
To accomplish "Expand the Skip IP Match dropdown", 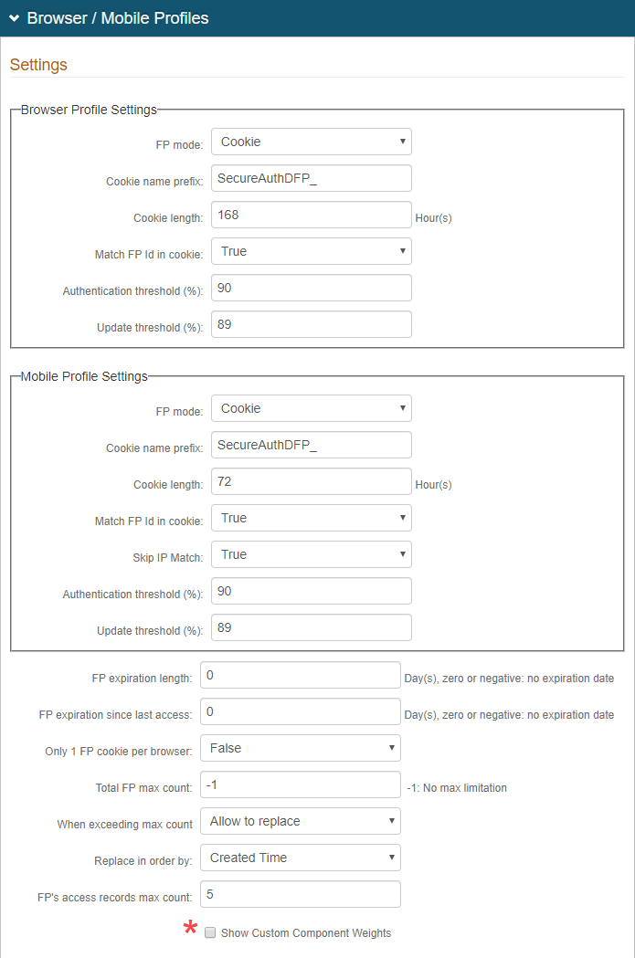I will [311, 554].
